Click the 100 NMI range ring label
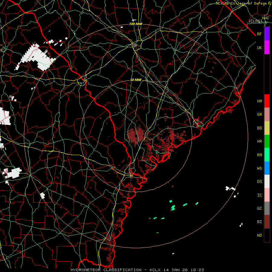This screenshot has height=272, width=272. (136, 24)
